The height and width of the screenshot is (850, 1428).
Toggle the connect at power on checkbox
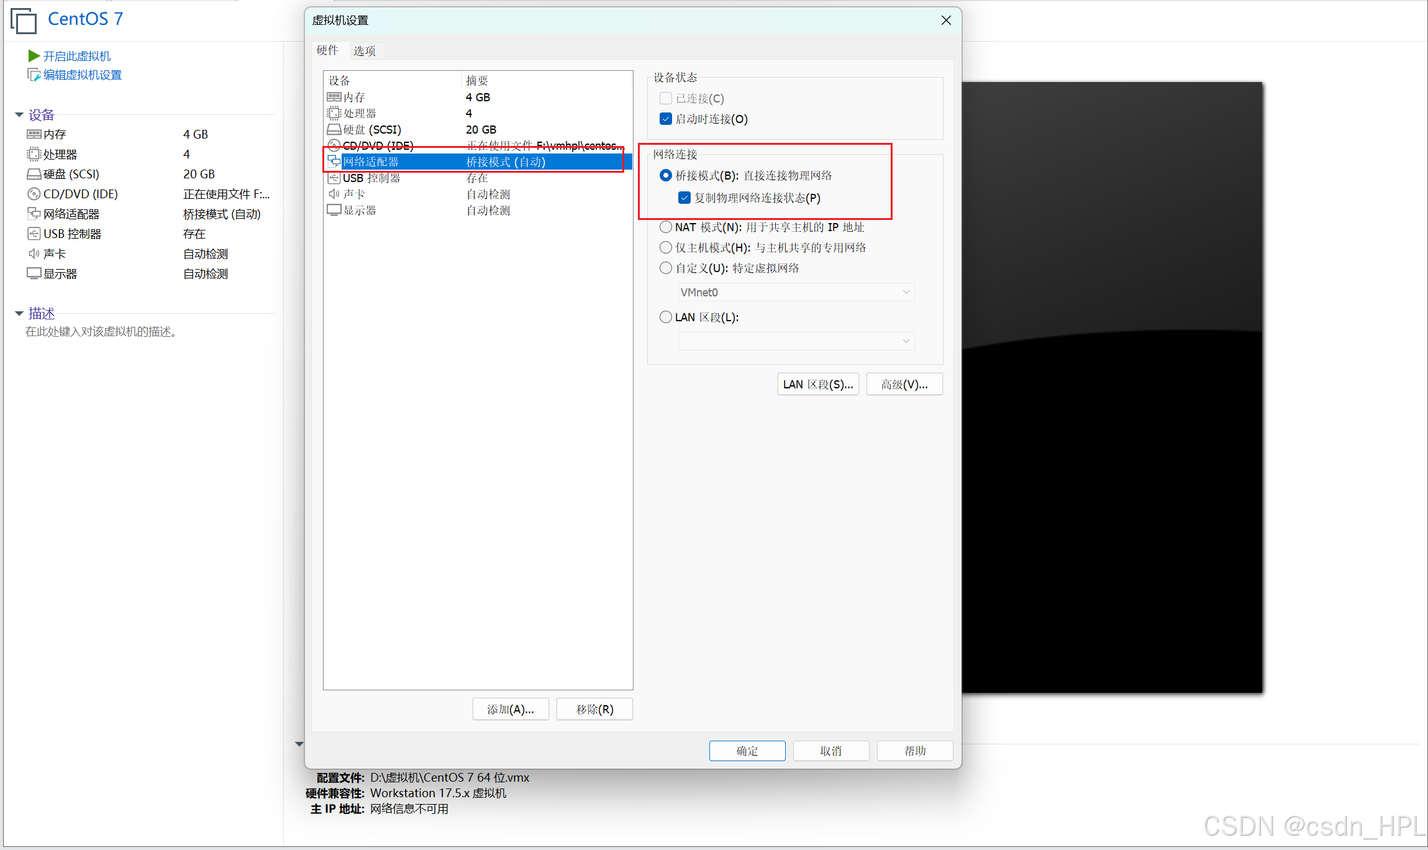[x=666, y=119]
